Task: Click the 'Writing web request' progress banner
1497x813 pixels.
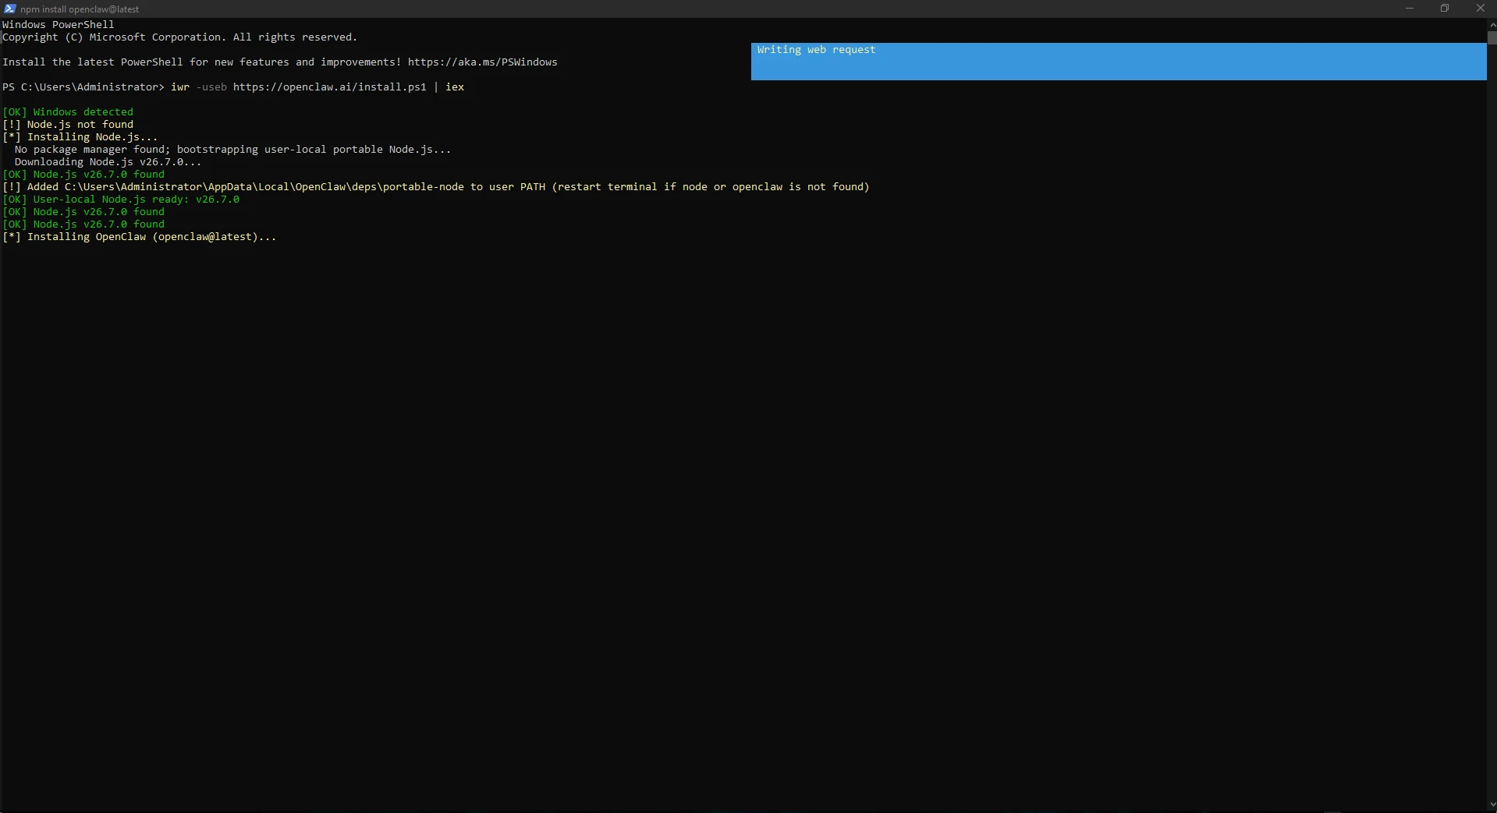Action: [x=1119, y=61]
